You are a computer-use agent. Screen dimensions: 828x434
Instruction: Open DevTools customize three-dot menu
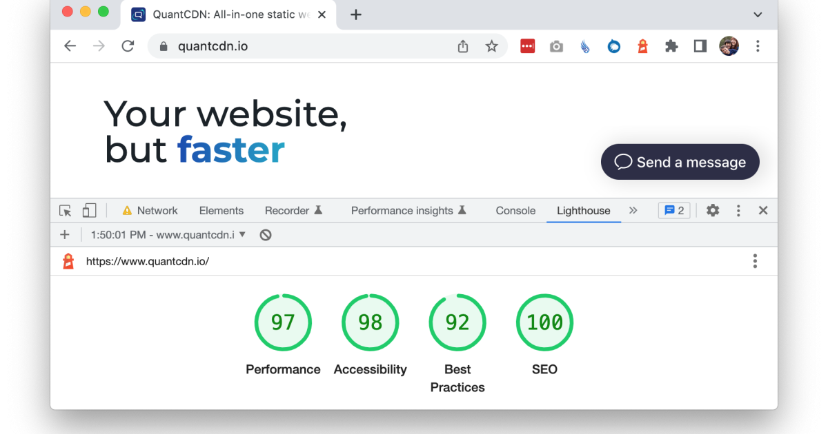738,211
